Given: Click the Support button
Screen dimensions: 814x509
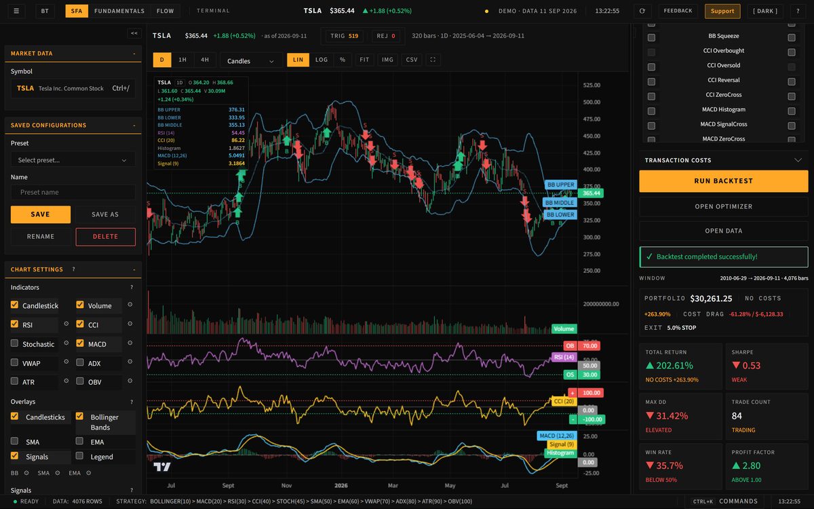Looking at the screenshot, I should click(722, 11).
